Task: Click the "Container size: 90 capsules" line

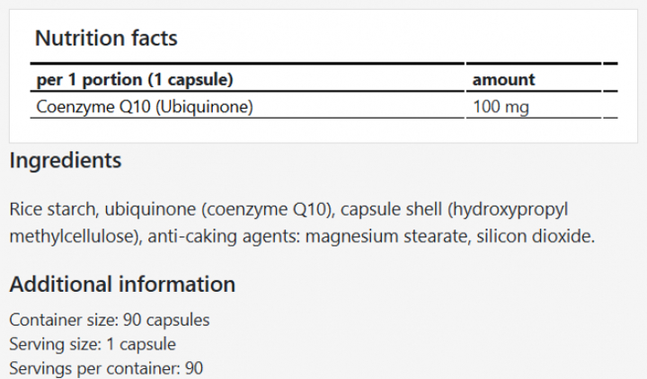Action: click(110, 320)
